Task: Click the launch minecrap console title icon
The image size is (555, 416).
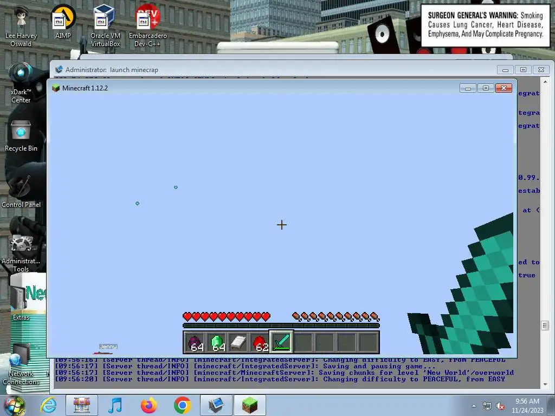Action: point(59,69)
